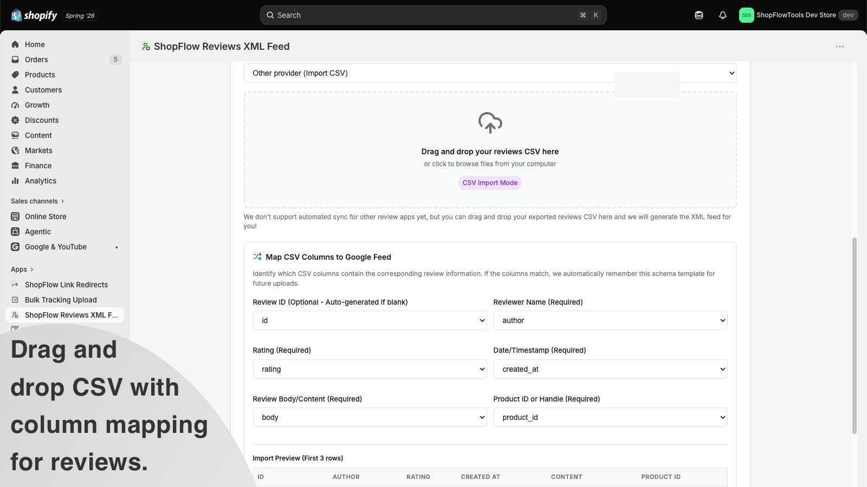Open the Product ID or Handle dropdown

coord(610,417)
